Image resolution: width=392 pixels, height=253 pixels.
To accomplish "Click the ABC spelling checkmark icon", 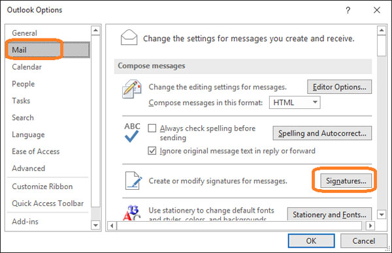I will click(132, 132).
